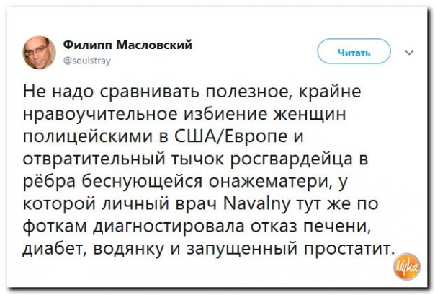The image size is (435, 295).
Task: Click the text США/Европе in tweet
Action: [x=235, y=134]
